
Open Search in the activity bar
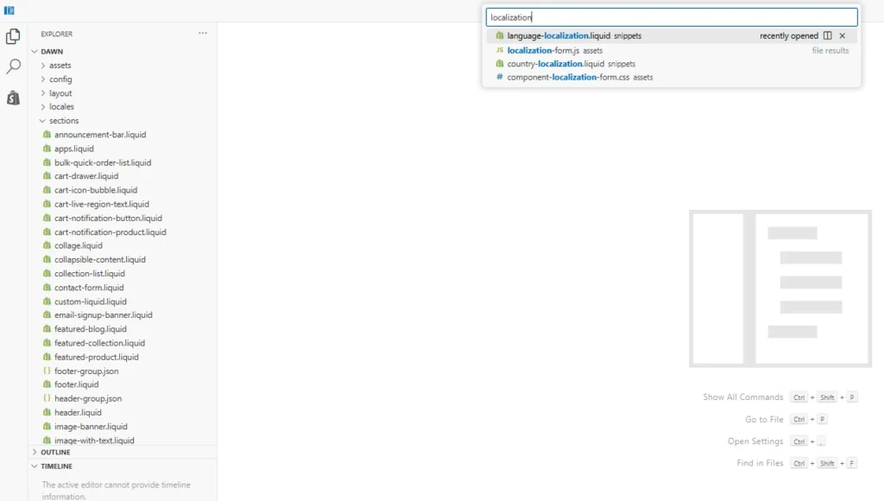point(12,65)
